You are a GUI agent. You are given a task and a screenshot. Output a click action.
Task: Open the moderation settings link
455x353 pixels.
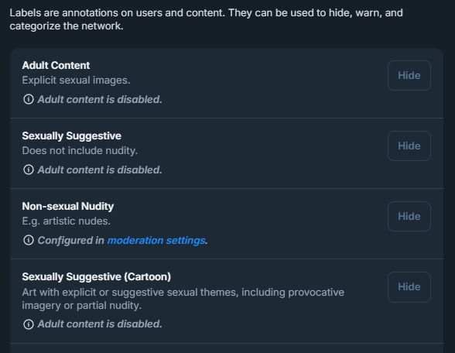click(156, 240)
